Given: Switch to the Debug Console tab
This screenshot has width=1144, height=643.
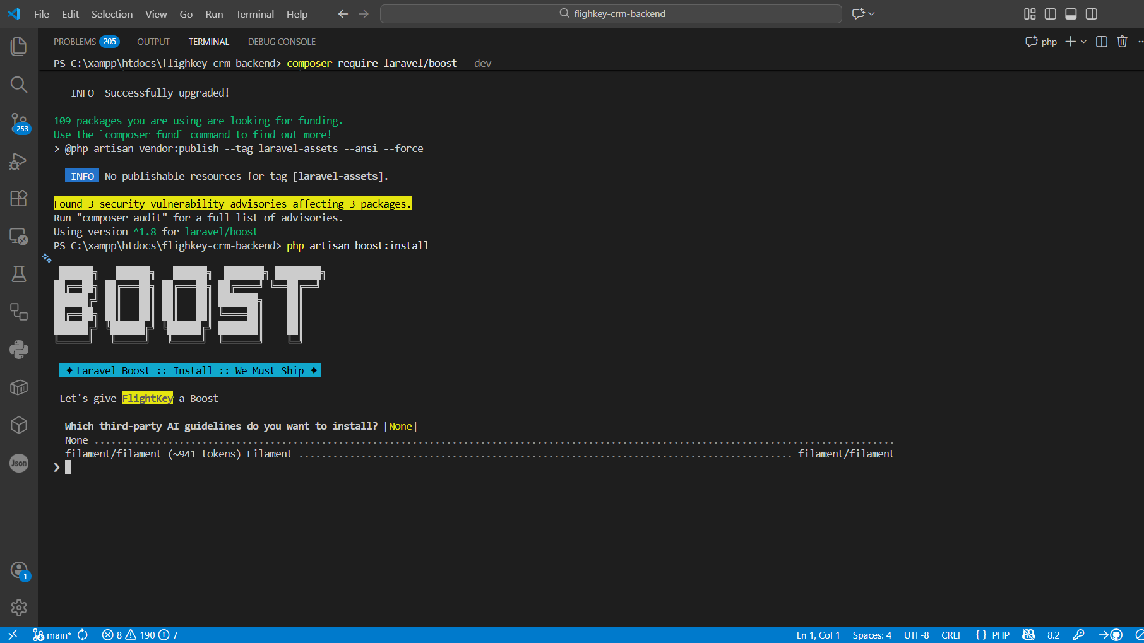Looking at the screenshot, I should (282, 42).
